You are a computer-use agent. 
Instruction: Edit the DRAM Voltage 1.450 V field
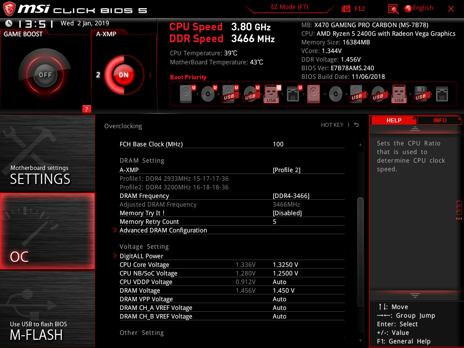(284, 290)
